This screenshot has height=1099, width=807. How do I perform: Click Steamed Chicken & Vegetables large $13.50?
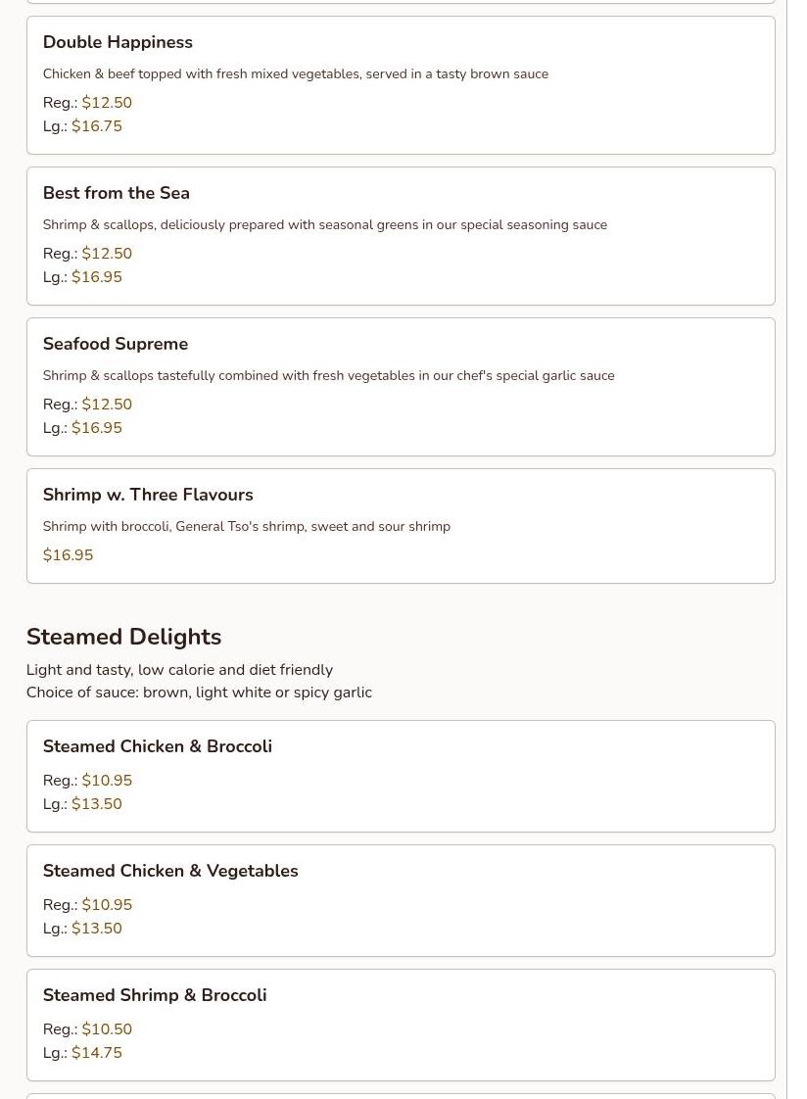(96, 929)
